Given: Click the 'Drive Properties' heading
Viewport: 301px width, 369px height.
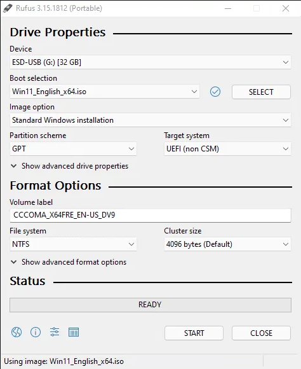Looking at the screenshot, I should click(58, 32).
